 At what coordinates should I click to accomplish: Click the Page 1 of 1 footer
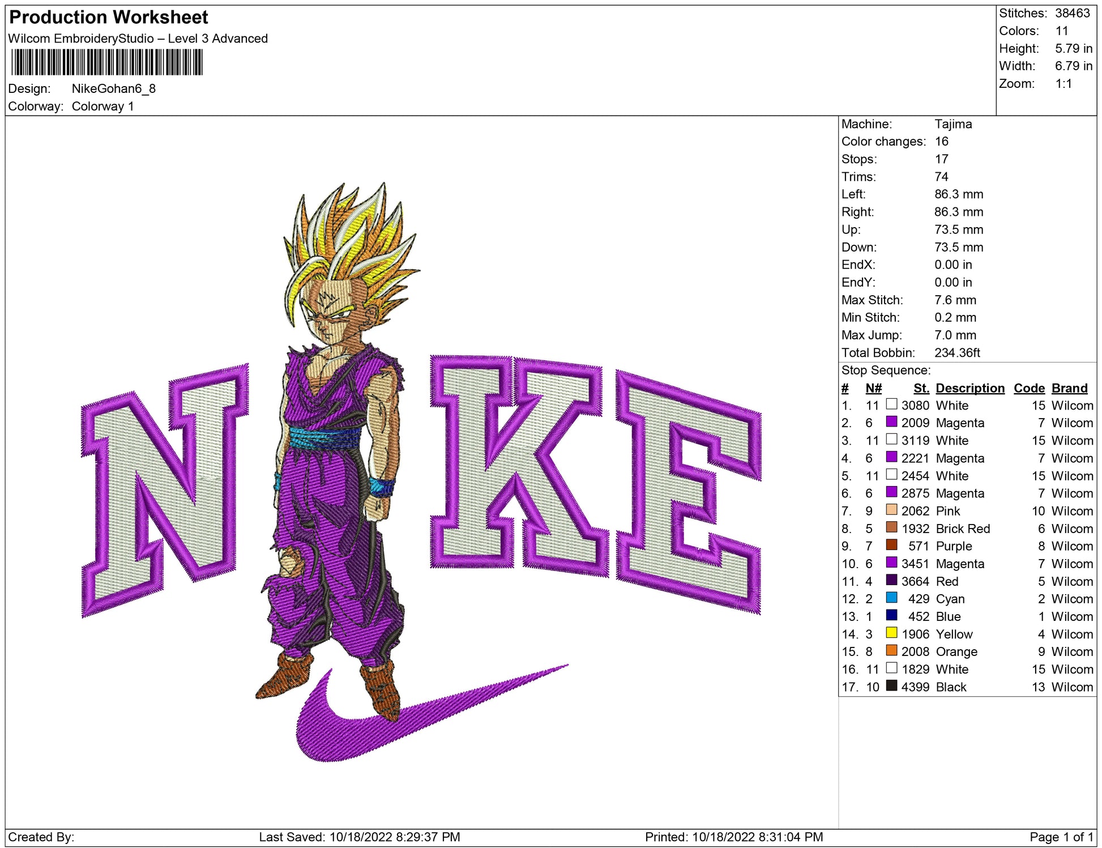coord(1061,837)
